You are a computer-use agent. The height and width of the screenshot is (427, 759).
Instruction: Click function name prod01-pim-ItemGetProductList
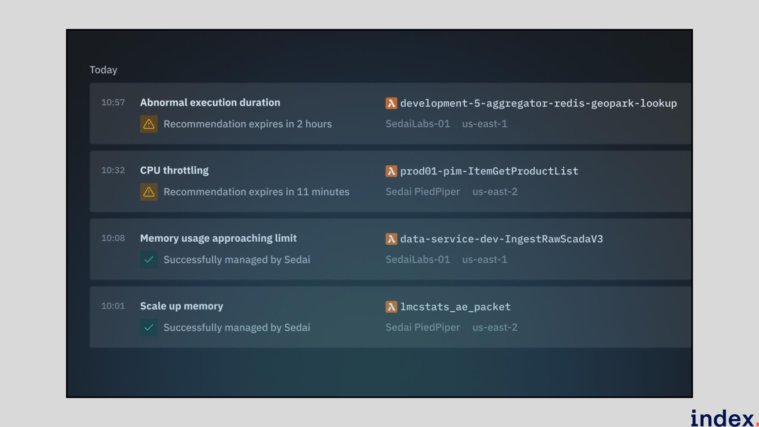pyautogui.click(x=489, y=171)
